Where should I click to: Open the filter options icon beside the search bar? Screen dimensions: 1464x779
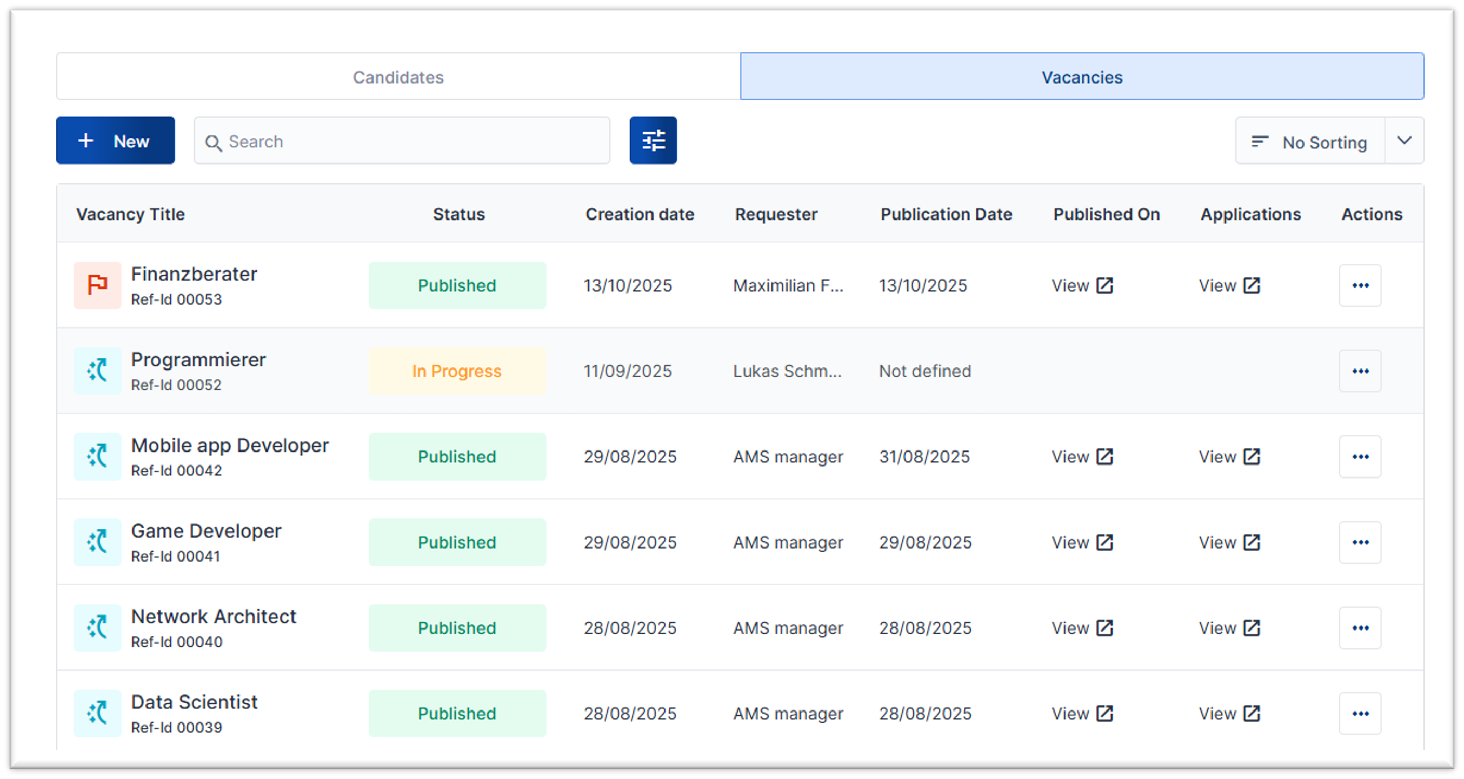pyautogui.click(x=653, y=140)
